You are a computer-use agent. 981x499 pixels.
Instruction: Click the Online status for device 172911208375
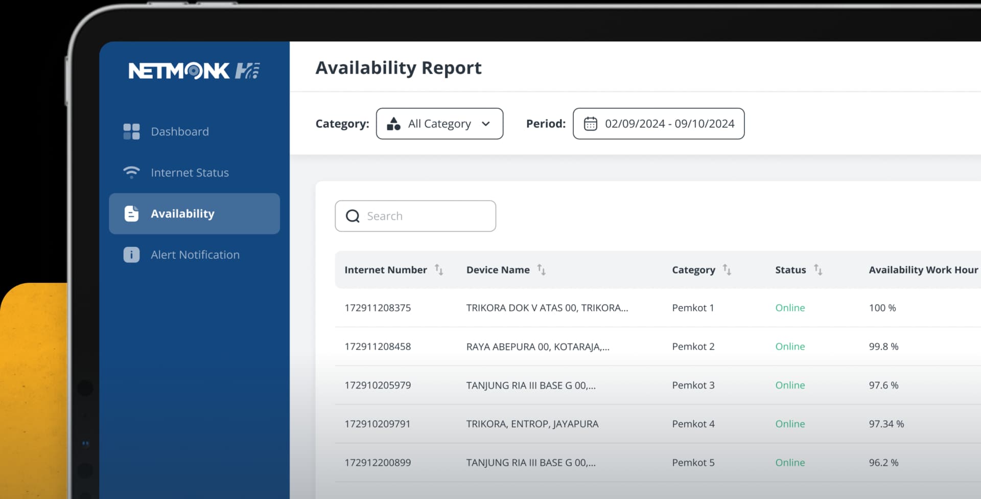click(790, 308)
